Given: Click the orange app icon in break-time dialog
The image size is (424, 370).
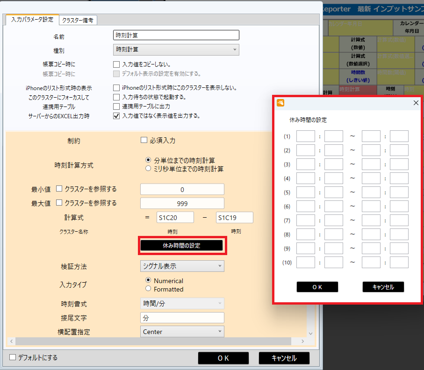Looking at the screenshot, I should (280, 103).
